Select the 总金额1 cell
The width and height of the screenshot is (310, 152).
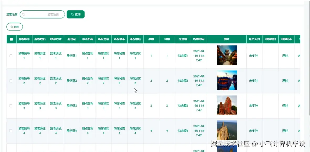(183, 56)
